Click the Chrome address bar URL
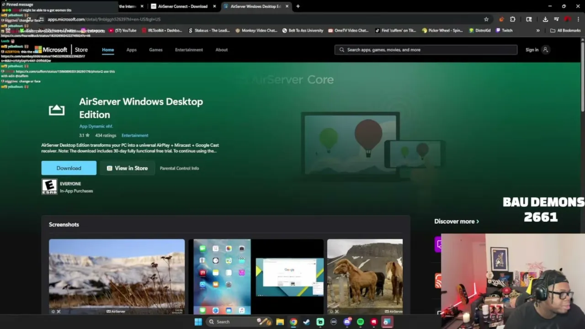This screenshot has width=585, height=329. (104, 19)
